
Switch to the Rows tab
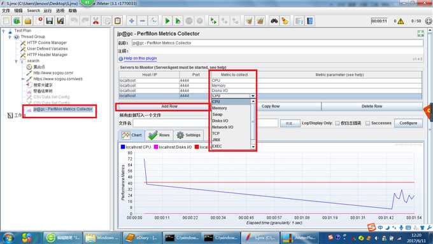point(159,135)
